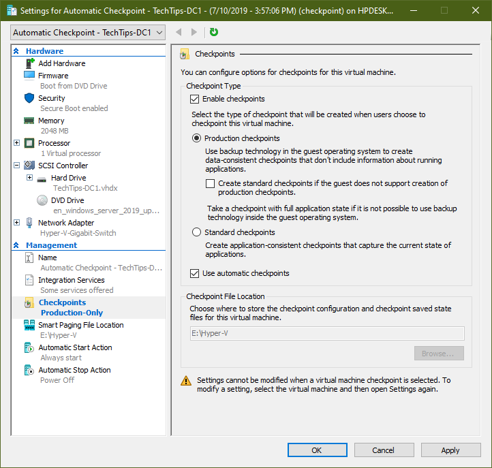Click the back navigation arrow
The image size is (492, 468).
tap(179, 32)
